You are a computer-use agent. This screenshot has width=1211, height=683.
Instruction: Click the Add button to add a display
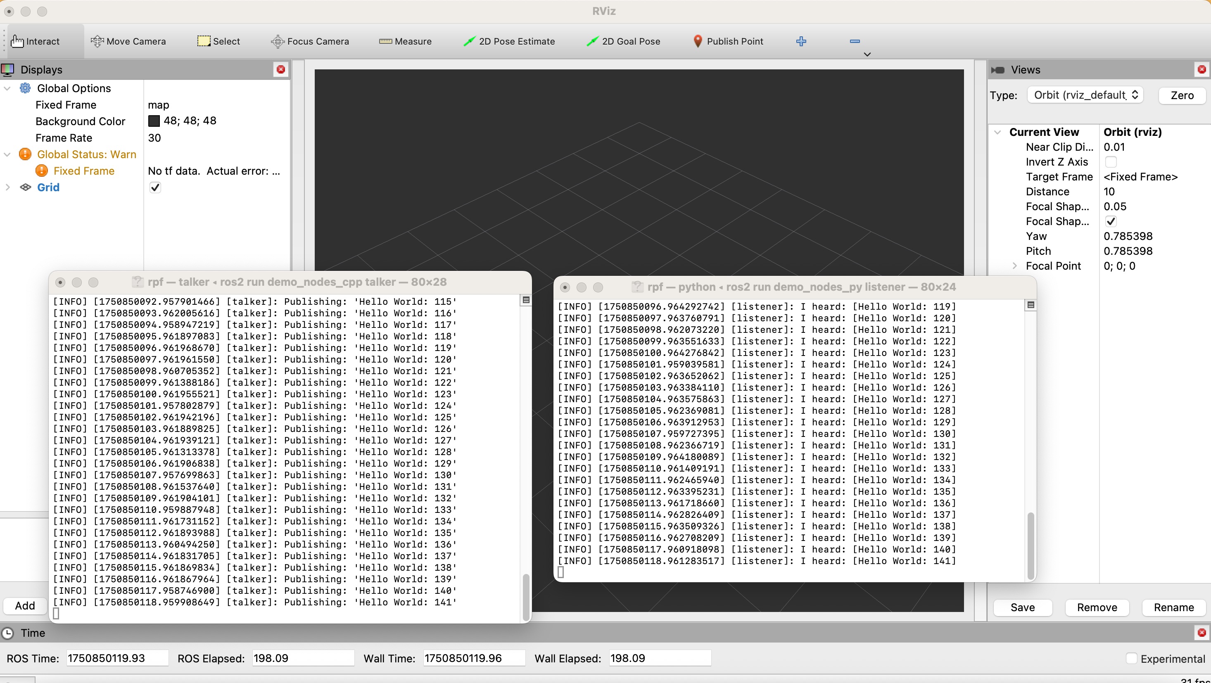pyautogui.click(x=24, y=605)
